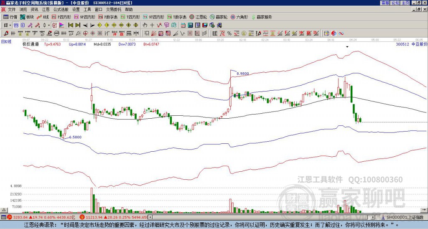Open the 浏览 menu

coord(23,10)
